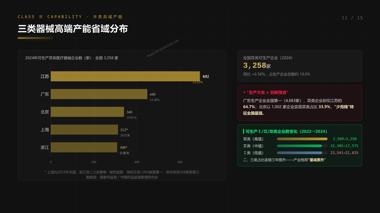Click the 数据源 国家药监局 source line
This screenshot has width=380, height=213.
(x=122, y=177)
